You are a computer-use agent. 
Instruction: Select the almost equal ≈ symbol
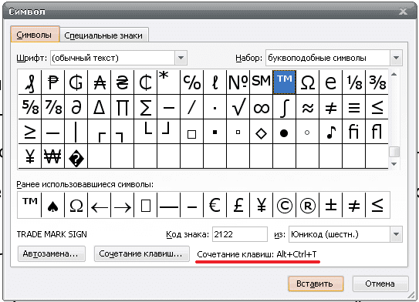307,107
